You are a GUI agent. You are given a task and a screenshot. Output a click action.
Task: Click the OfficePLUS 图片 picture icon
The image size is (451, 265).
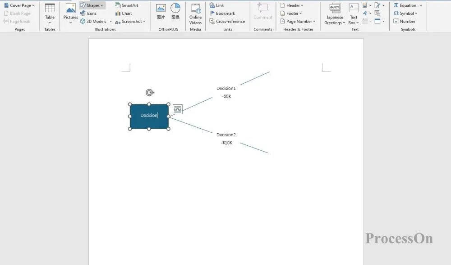(161, 11)
